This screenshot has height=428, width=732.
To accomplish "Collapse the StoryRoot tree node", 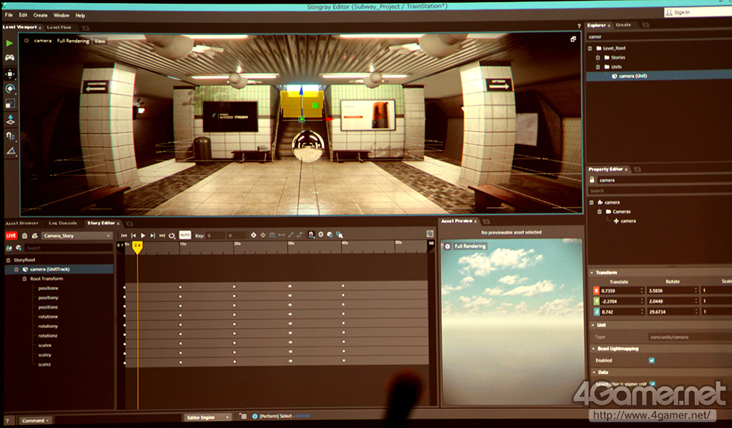I will point(8,260).
